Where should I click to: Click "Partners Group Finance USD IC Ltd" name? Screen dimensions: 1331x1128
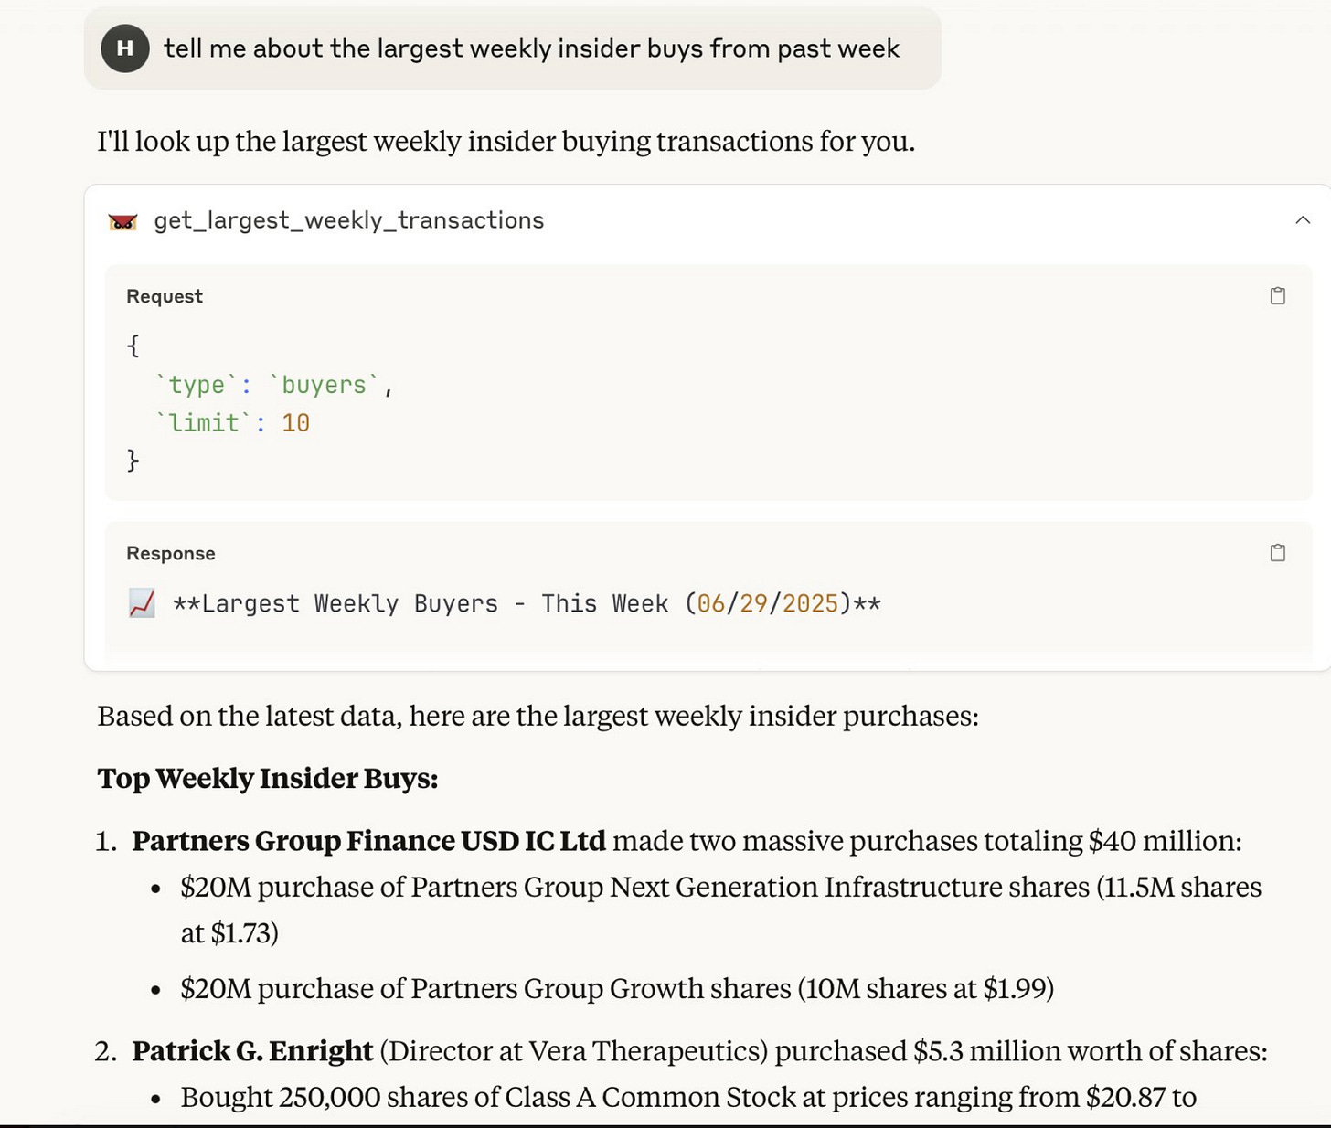pos(368,840)
